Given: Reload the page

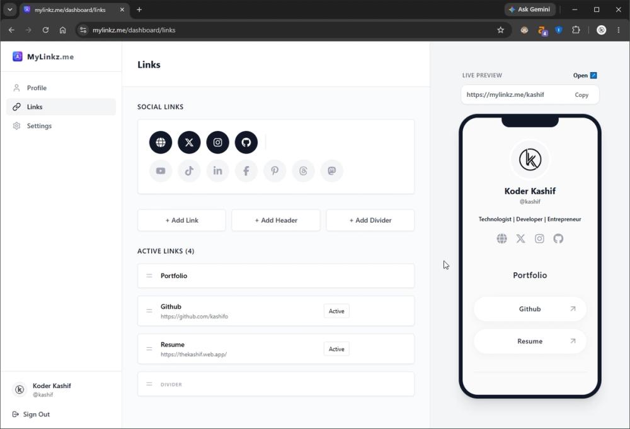Looking at the screenshot, I should click(45, 30).
